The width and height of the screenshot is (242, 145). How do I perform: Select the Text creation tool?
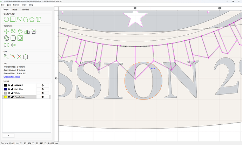click(x=38, y=19)
